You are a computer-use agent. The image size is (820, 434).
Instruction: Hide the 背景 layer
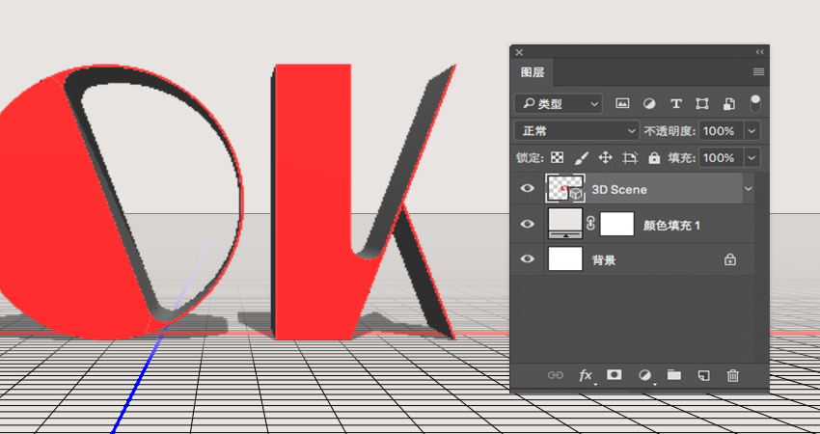pos(527,258)
